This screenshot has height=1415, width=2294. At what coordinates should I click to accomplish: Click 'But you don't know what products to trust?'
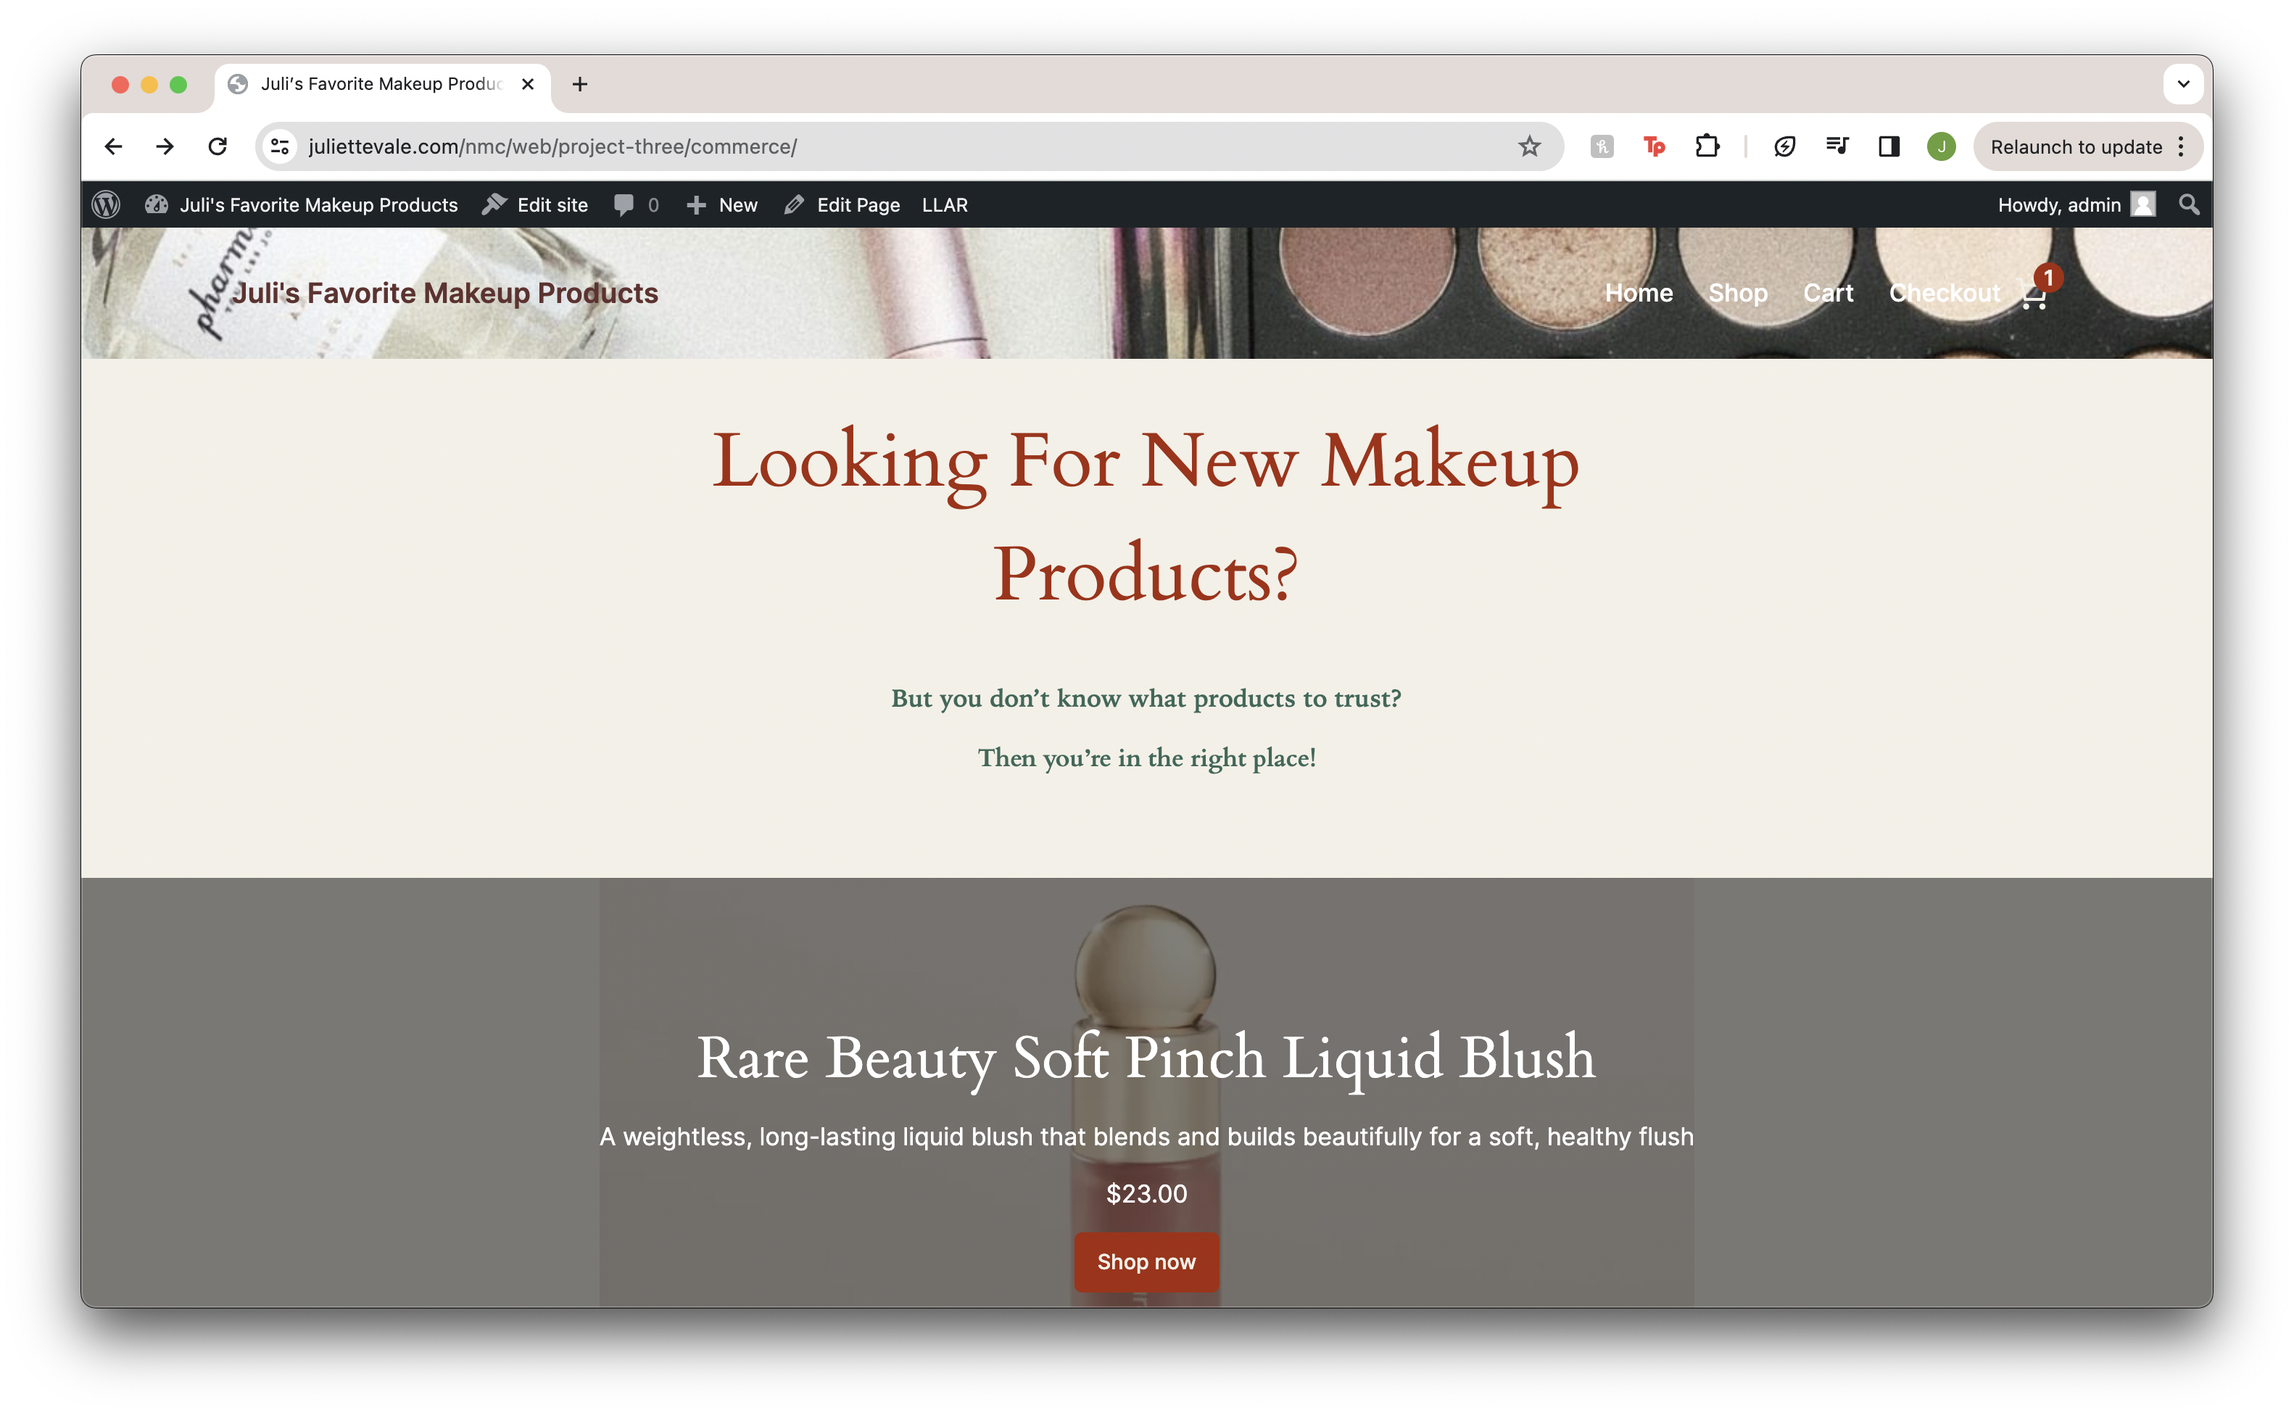coord(1146,698)
